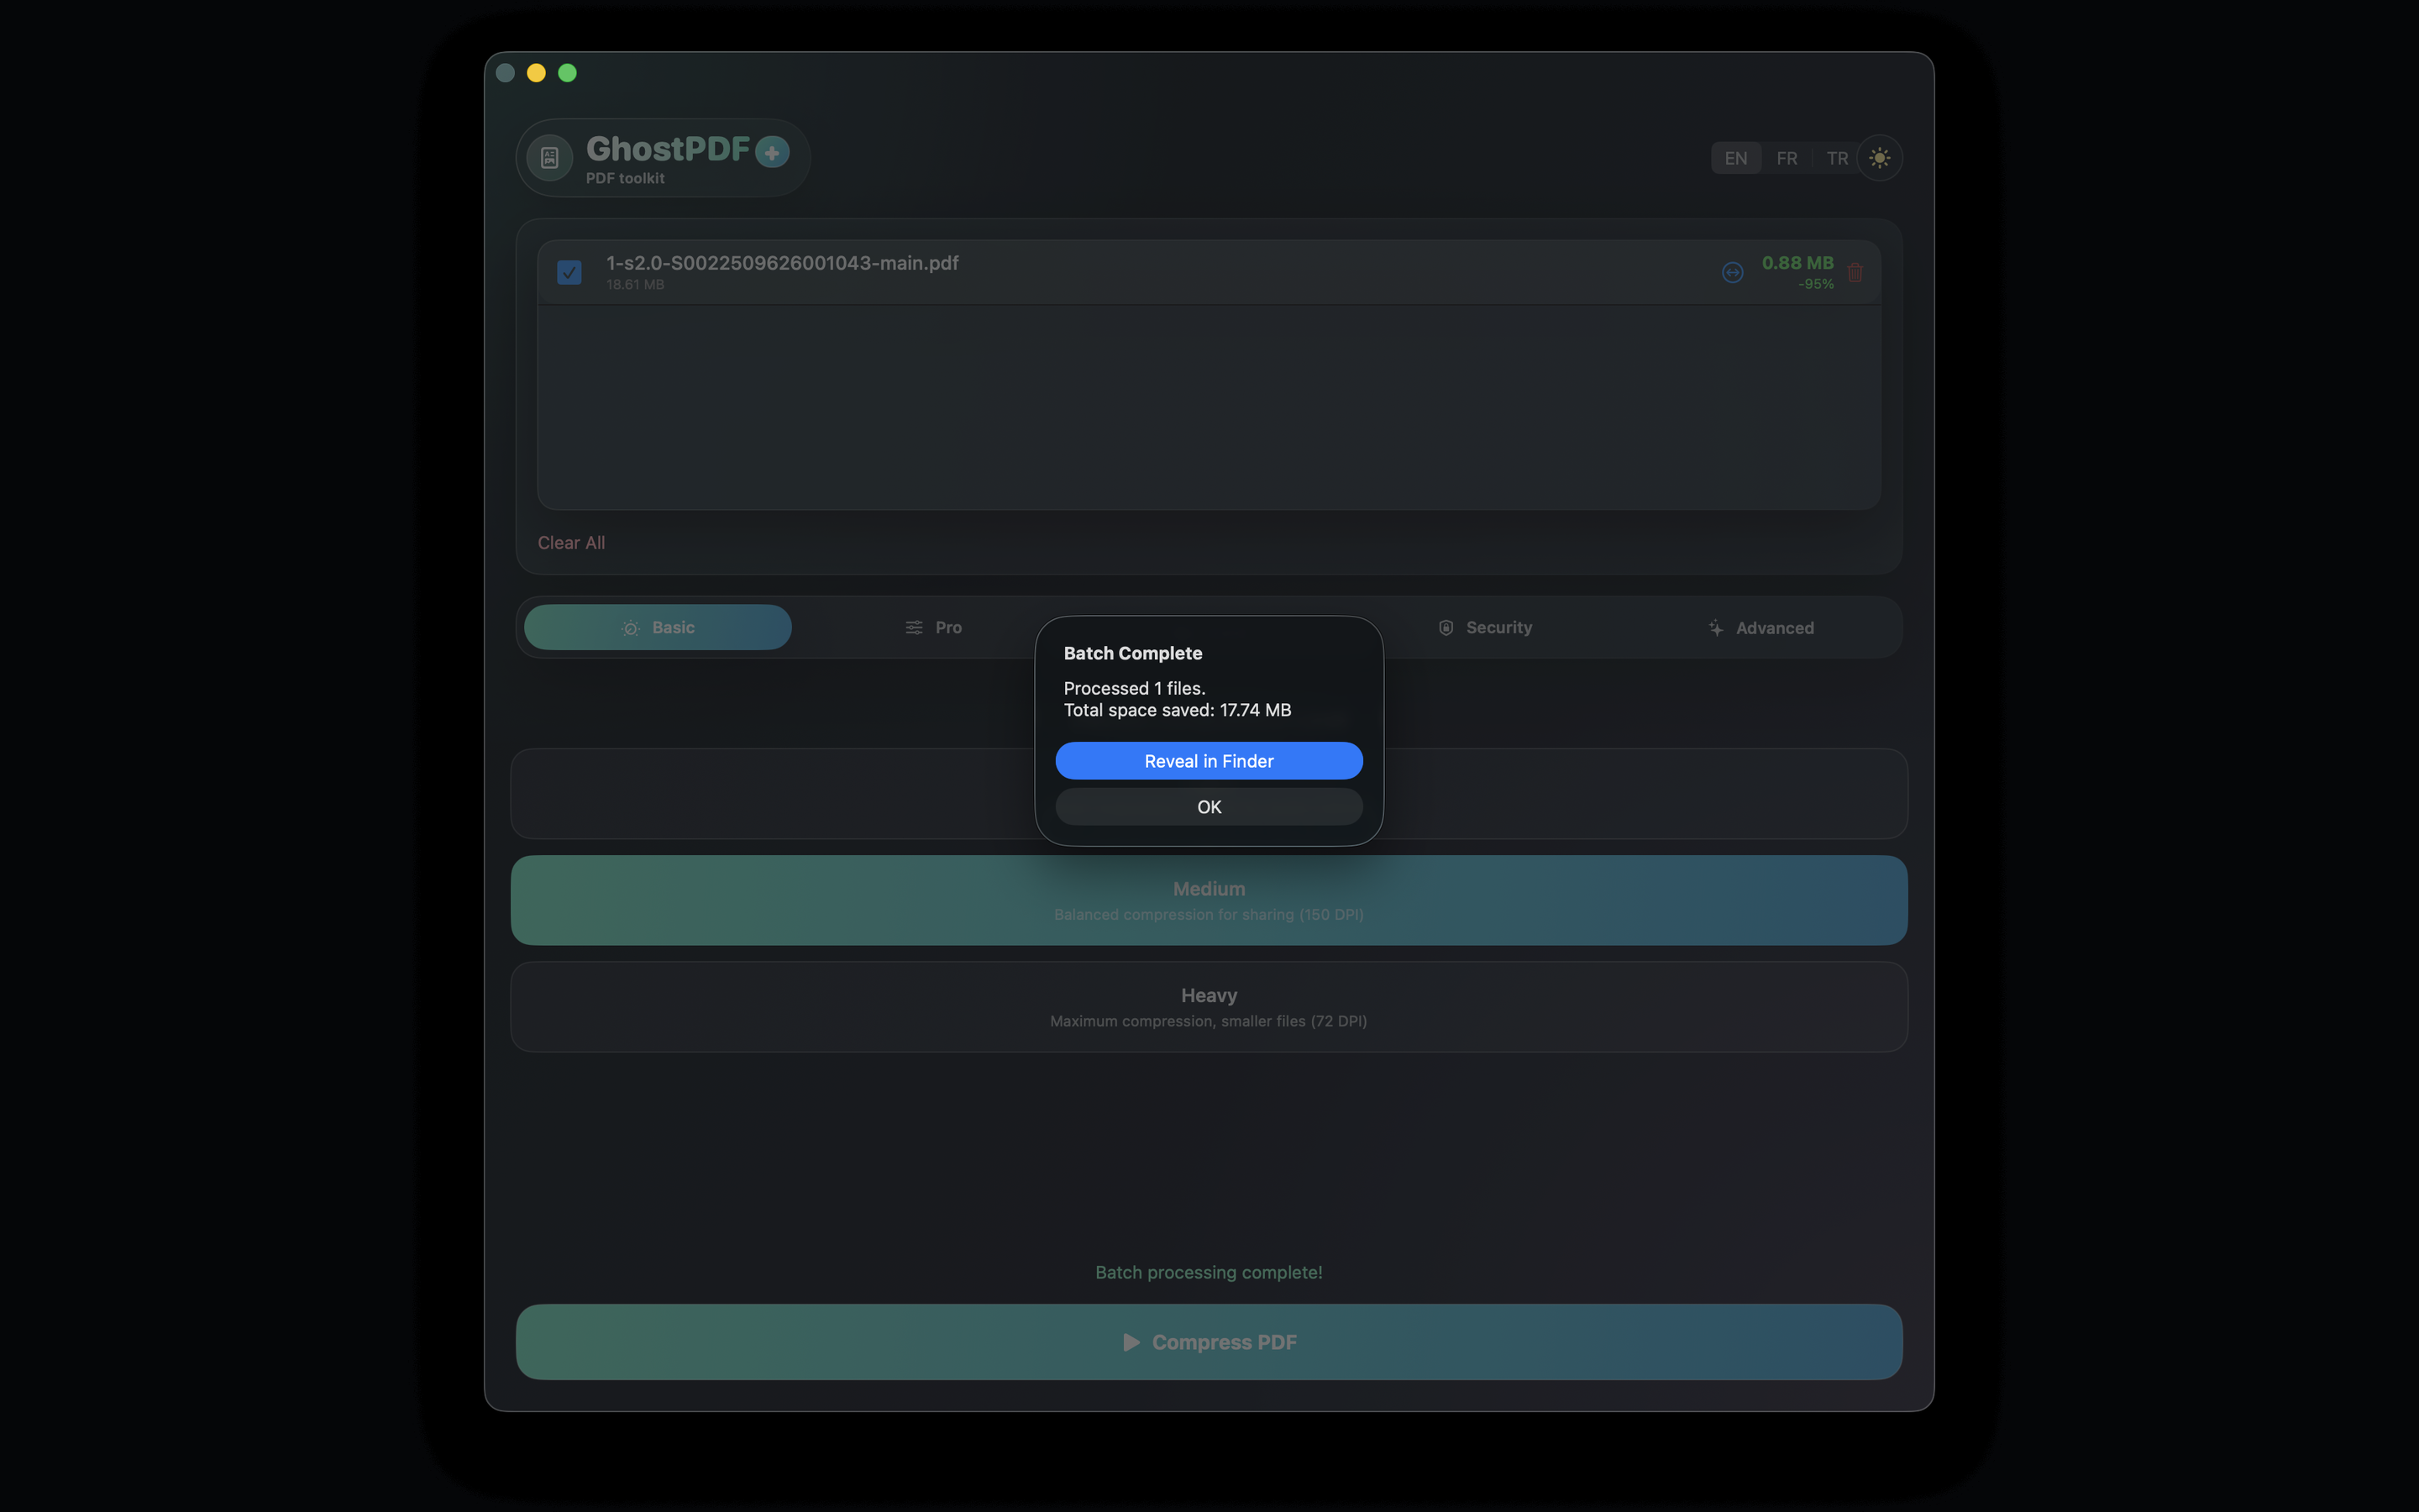Image resolution: width=2419 pixels, height=1512 pixels.
Task: Click the Batch Complete dialog title
Action: 1132,653
